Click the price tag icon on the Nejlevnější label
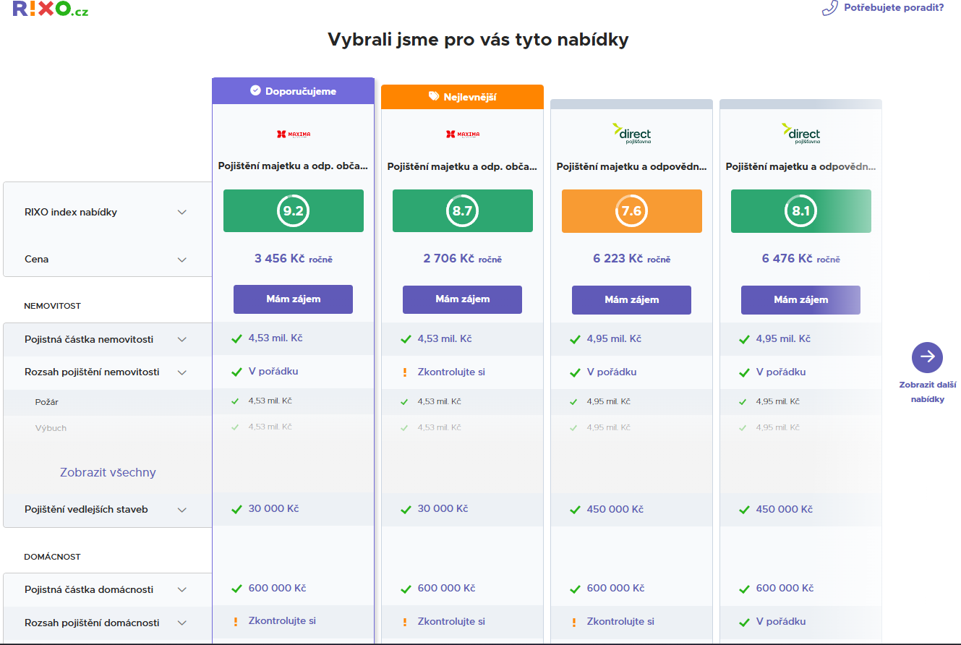Image resolution: width=961 pixels, height=645 pixels. tap(434, 96)
